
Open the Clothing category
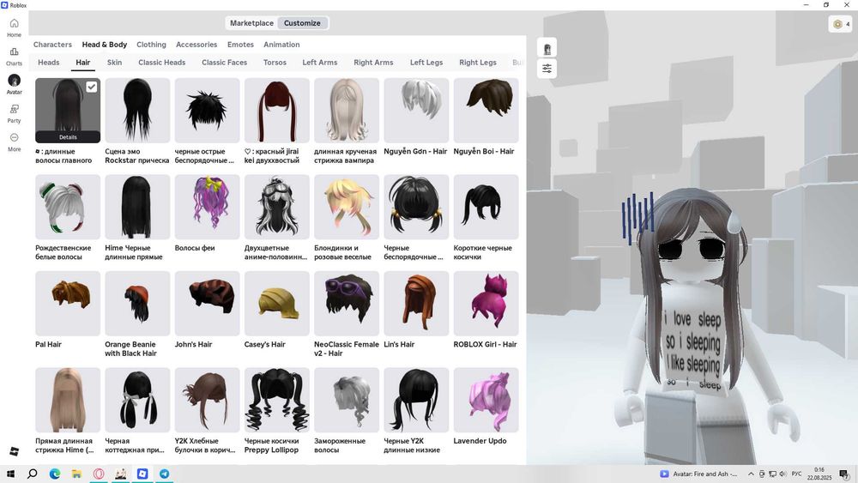pos(151,45)
